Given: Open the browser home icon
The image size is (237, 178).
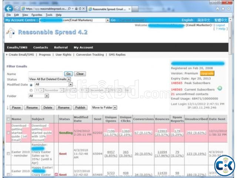Looking at the screenshot, I should click(218, 9).
